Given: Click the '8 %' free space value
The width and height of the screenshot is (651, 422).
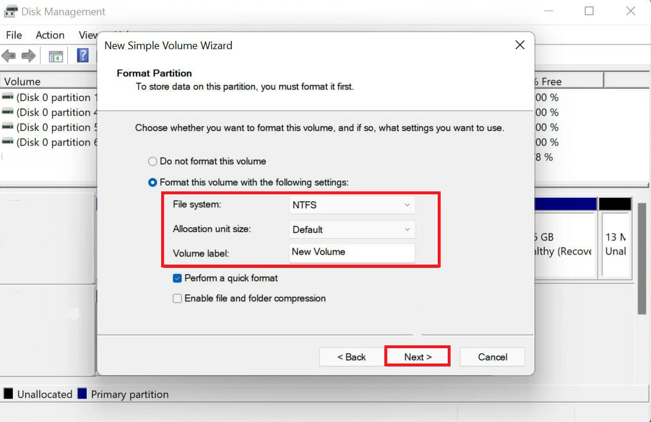Looking at the screenshot, I should 544,157.
